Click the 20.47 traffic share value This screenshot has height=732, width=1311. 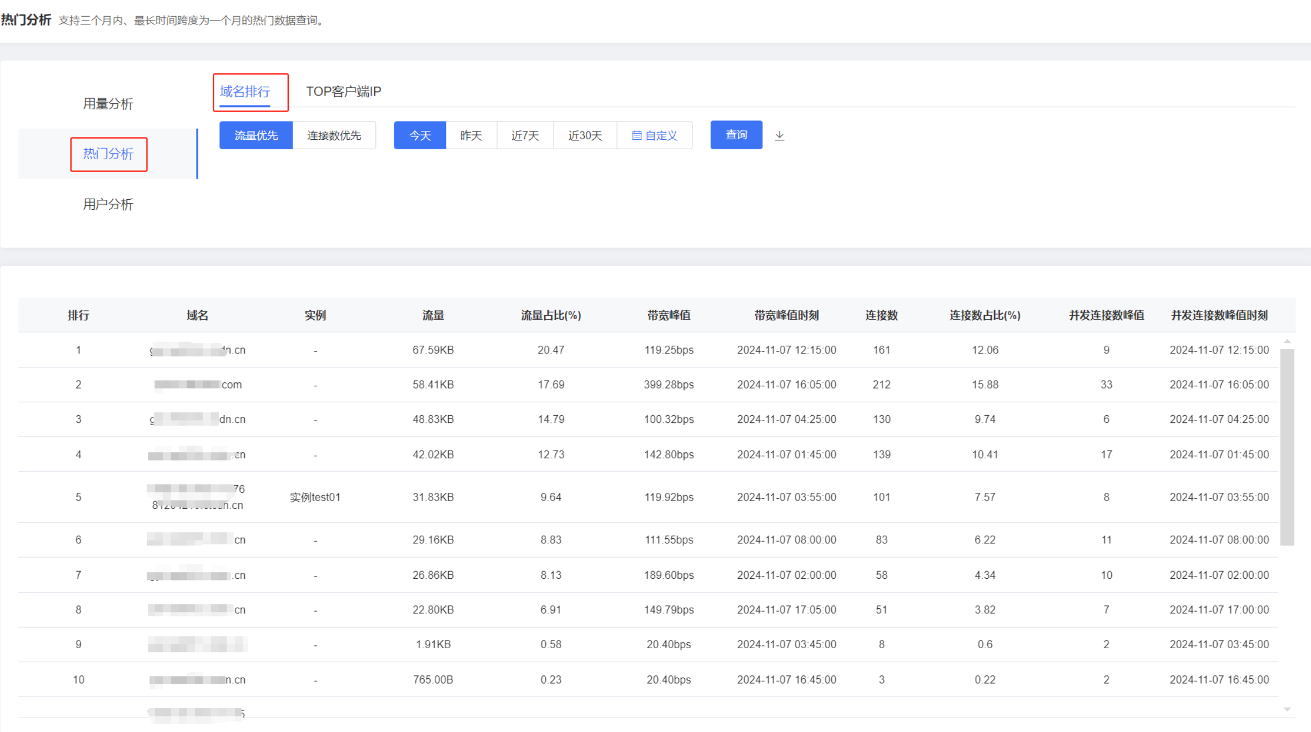(x=551, y=350)
